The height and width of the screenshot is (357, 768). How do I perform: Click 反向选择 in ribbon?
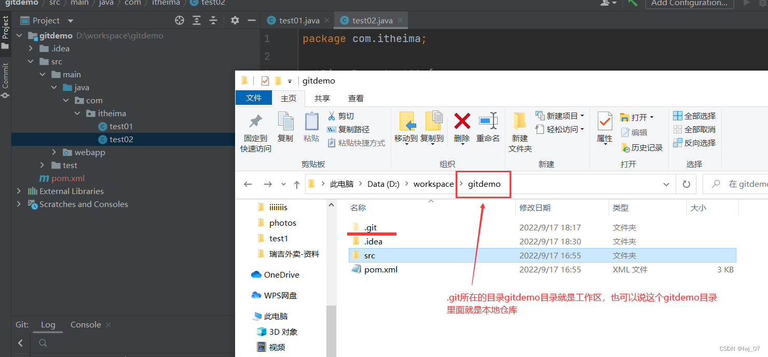(x=694, y=143)
